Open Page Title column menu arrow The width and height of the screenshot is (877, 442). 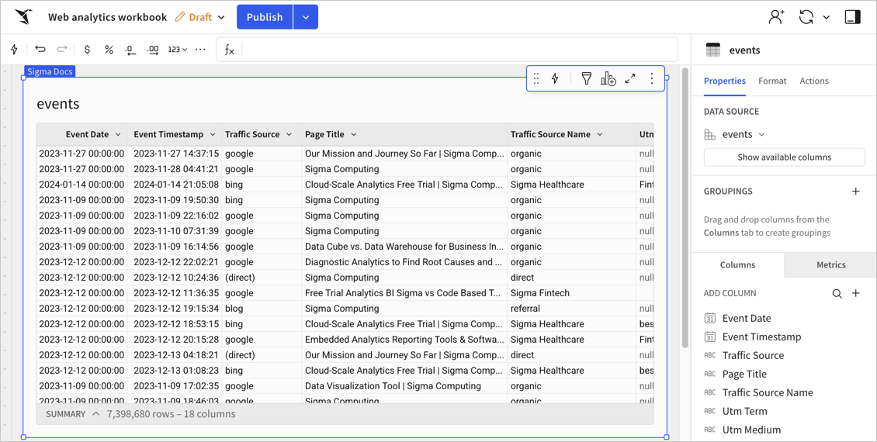[353, 135]
